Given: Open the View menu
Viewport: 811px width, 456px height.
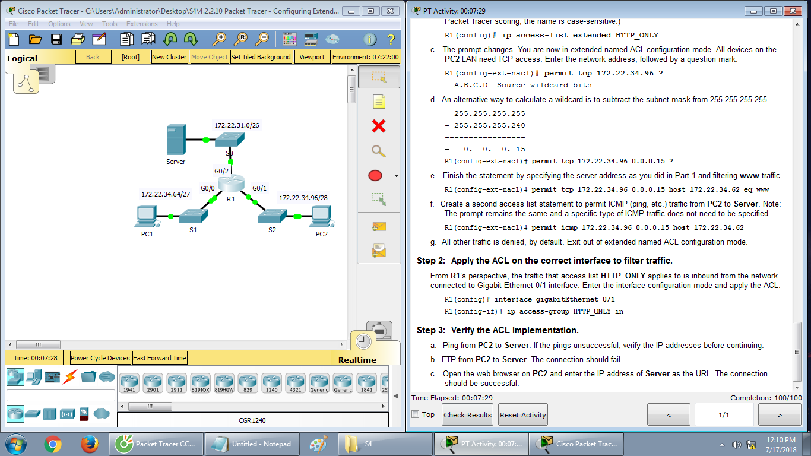Looking at the screenshot, I should (x=87, y=24).
